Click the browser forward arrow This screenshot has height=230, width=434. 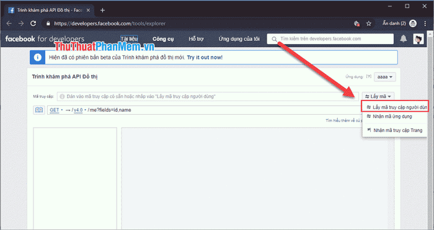click(21, 24)
